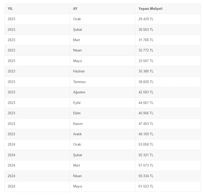Select the 53.058 TL cell
Screen dimensions: 204x195
point(146,144)
